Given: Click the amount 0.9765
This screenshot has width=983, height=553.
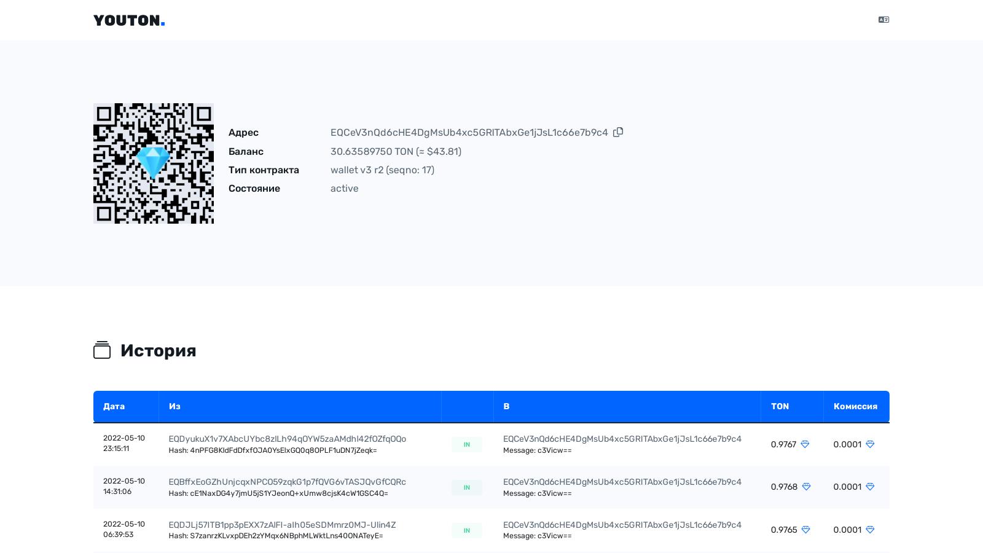Looking at the screenshot, I should pos(784,530).
